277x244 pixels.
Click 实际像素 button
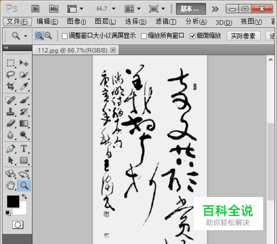coord(243,36)
